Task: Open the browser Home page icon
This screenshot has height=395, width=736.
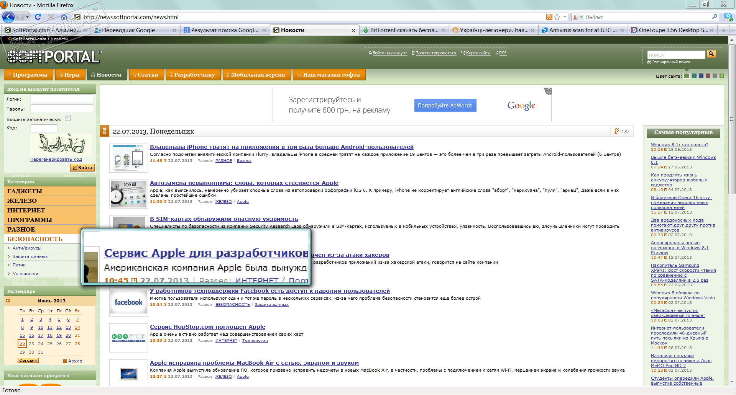Action: point(64,17)
